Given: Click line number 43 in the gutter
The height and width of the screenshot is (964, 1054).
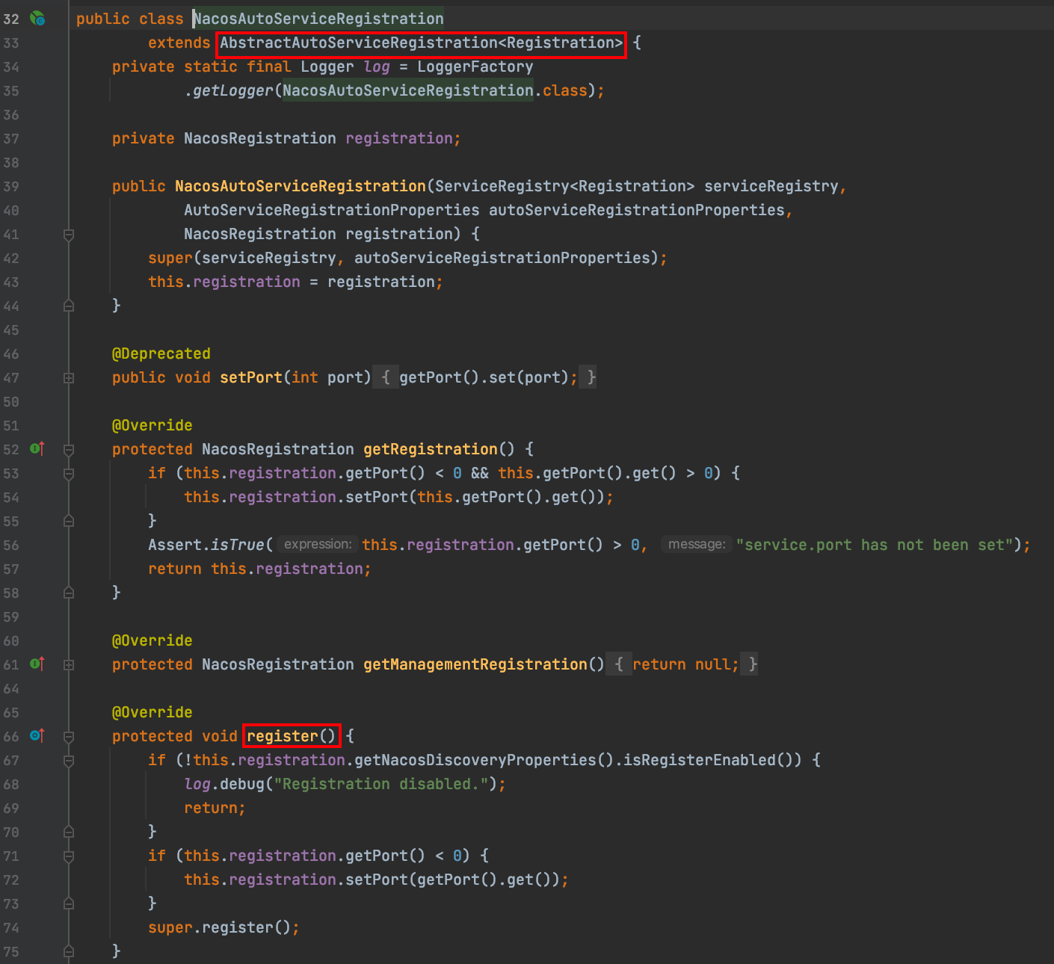Looking at the screenshot, I should coord(11,282).
